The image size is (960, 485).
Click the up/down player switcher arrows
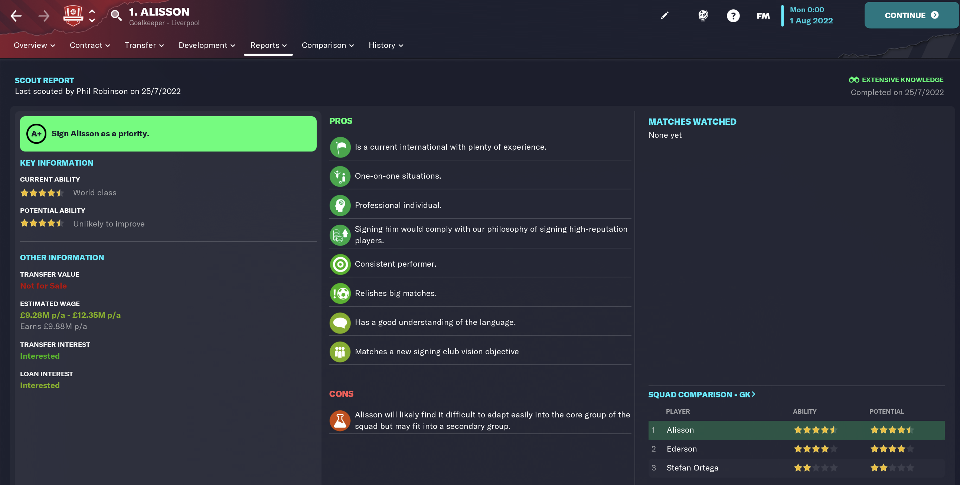coord(92,16)
